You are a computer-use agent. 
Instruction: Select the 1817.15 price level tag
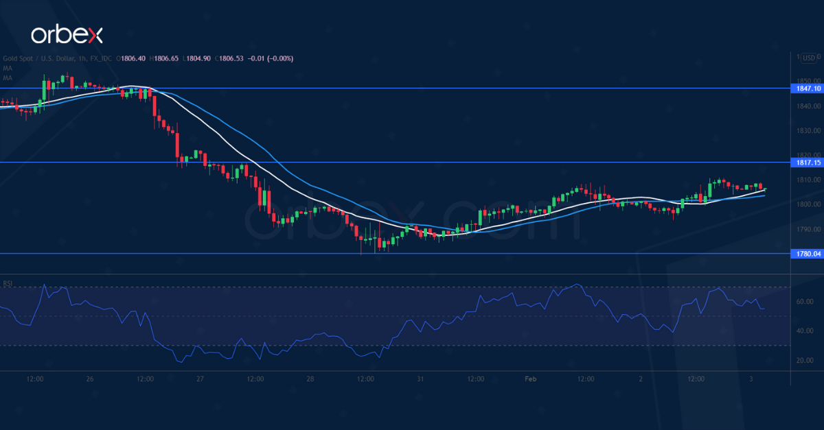pos(805,163)
